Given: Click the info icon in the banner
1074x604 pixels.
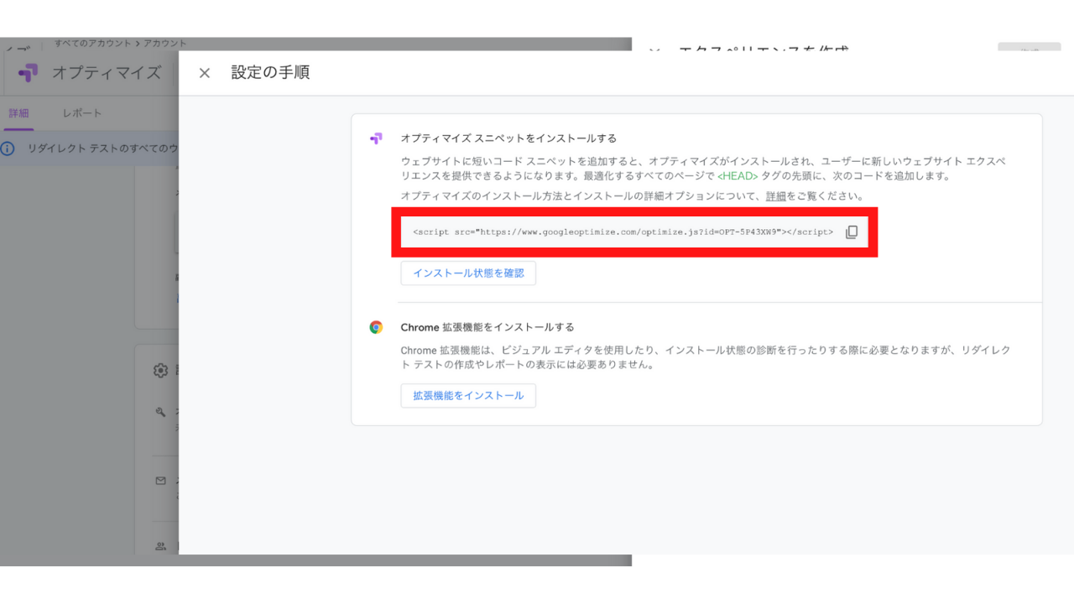Looking at the screenshot, I should coord(8,148).
